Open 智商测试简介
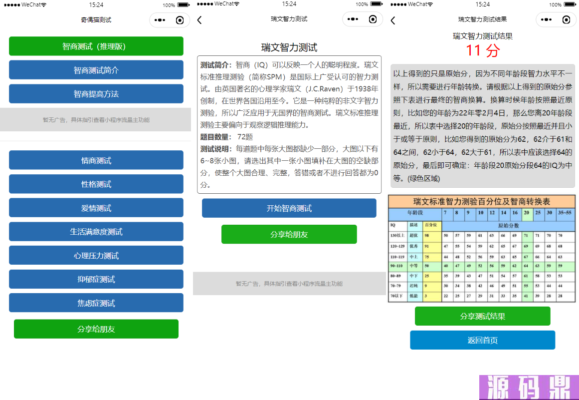 coord(96,70)
